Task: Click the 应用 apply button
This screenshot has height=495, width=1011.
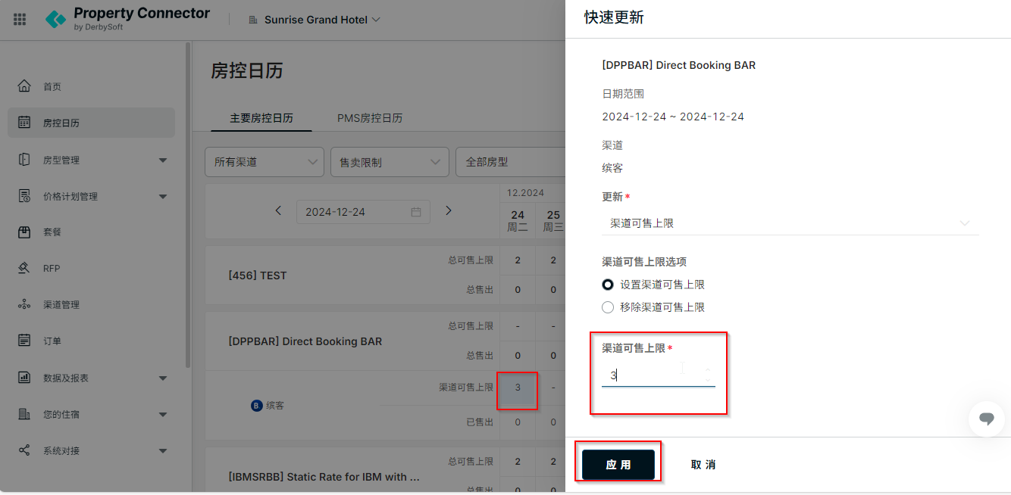Action: click(618, 465)
